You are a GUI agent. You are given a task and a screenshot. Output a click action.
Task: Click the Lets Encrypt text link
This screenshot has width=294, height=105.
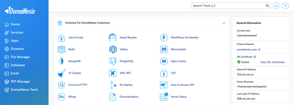click(x=76, y=37)
